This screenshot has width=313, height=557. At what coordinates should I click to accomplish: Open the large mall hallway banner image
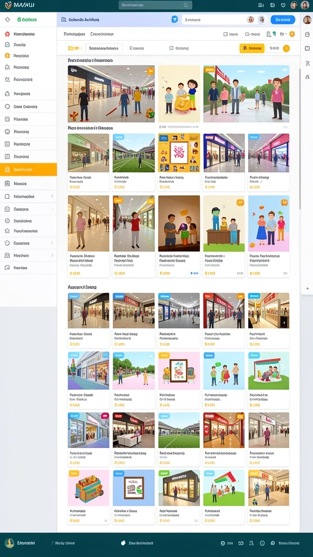111,94
